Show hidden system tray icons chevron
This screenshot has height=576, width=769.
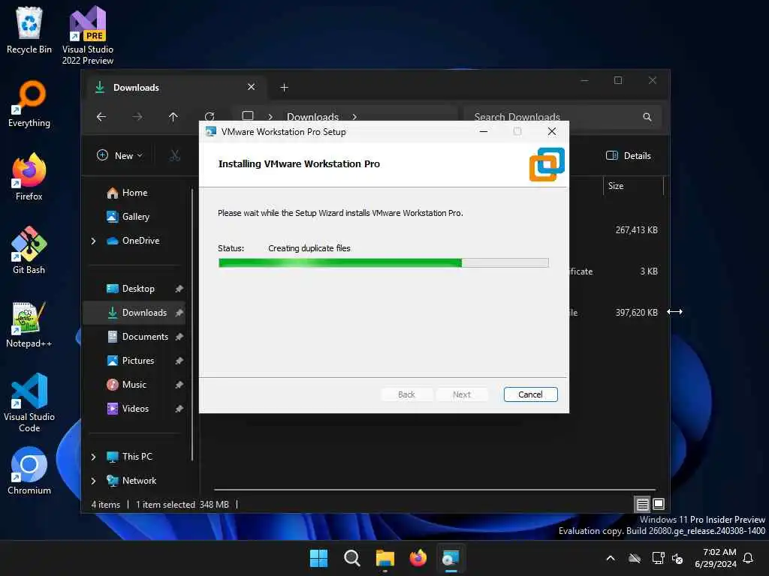pos(611,558)
